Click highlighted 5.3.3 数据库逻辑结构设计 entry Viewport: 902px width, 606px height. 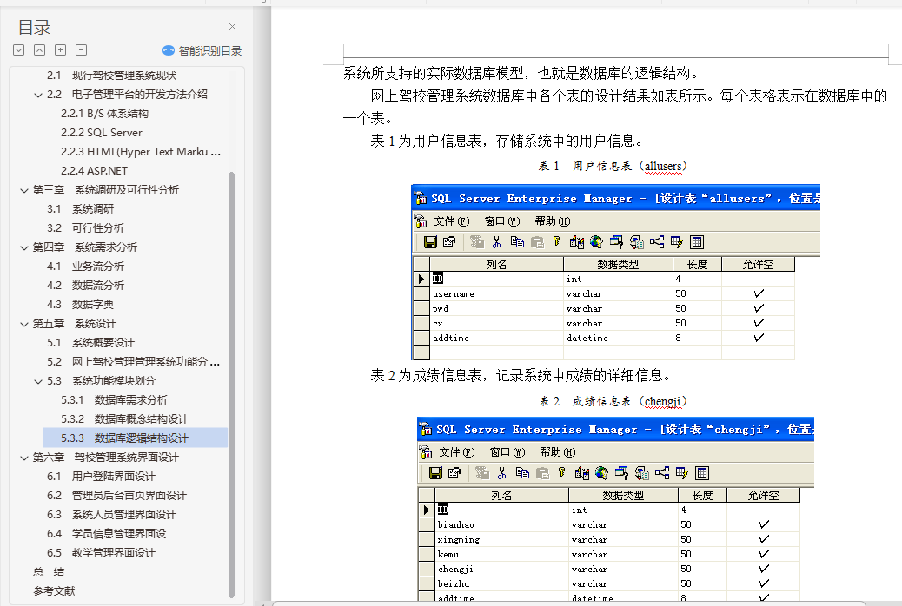click(136, 438)
